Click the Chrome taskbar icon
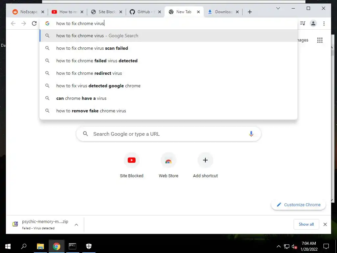337x253 pixels. coord(56,246)
